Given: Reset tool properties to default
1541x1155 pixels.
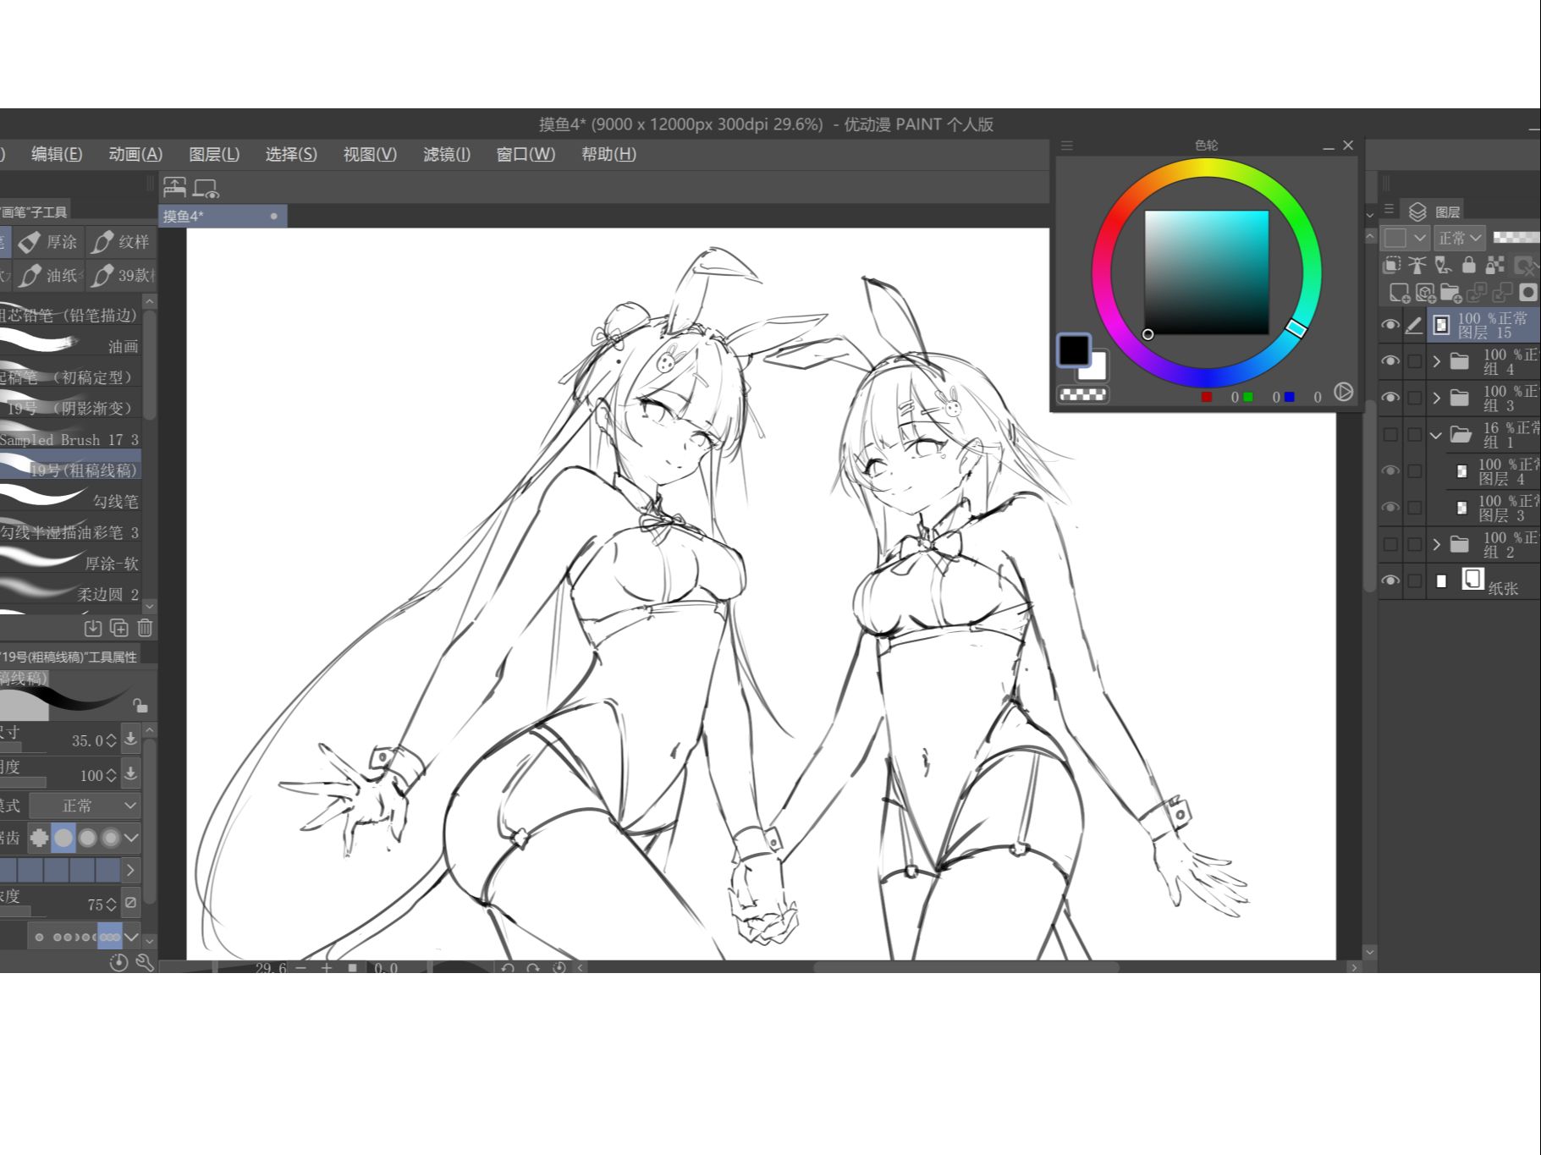Looking at the screenshot, I should [x=118, y=962].
